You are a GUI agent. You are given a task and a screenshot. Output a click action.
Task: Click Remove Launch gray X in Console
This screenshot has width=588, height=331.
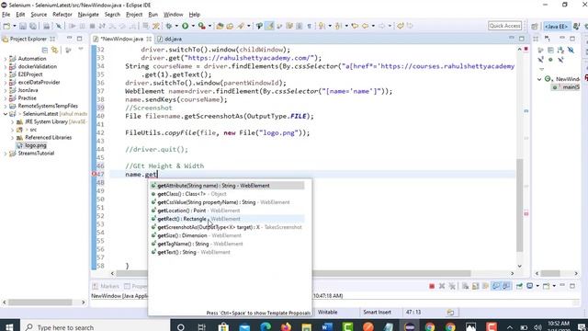click(442, 286)
